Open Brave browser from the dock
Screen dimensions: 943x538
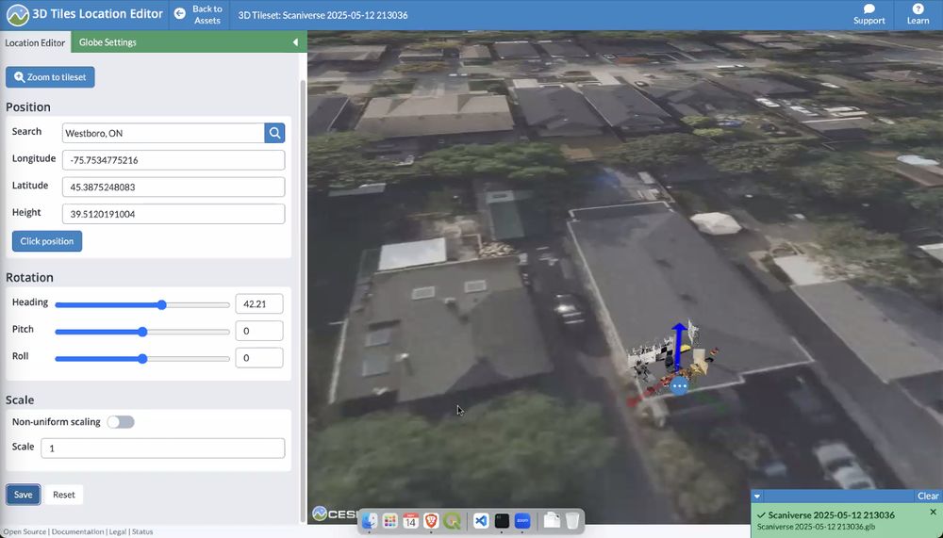point(431,520)
